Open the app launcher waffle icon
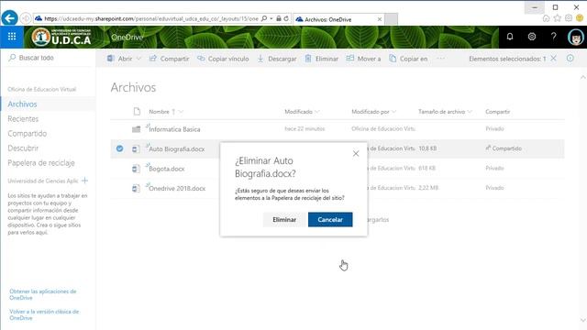Screen dimensions: 587x330 coord(12,37)
